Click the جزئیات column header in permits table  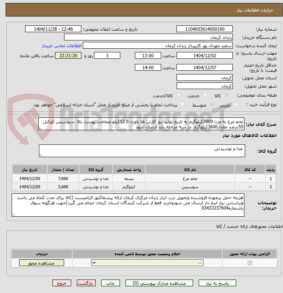[42, 254]
